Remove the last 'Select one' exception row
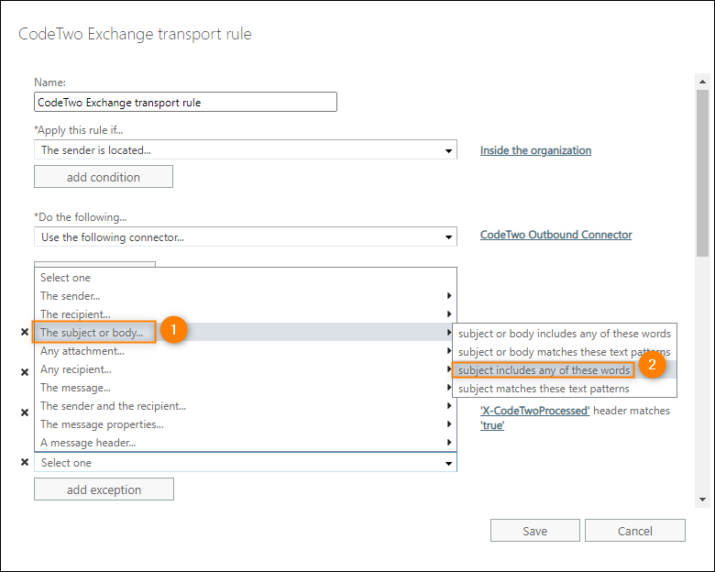Viewport: 715px width, 572px height. pos(25,462)
